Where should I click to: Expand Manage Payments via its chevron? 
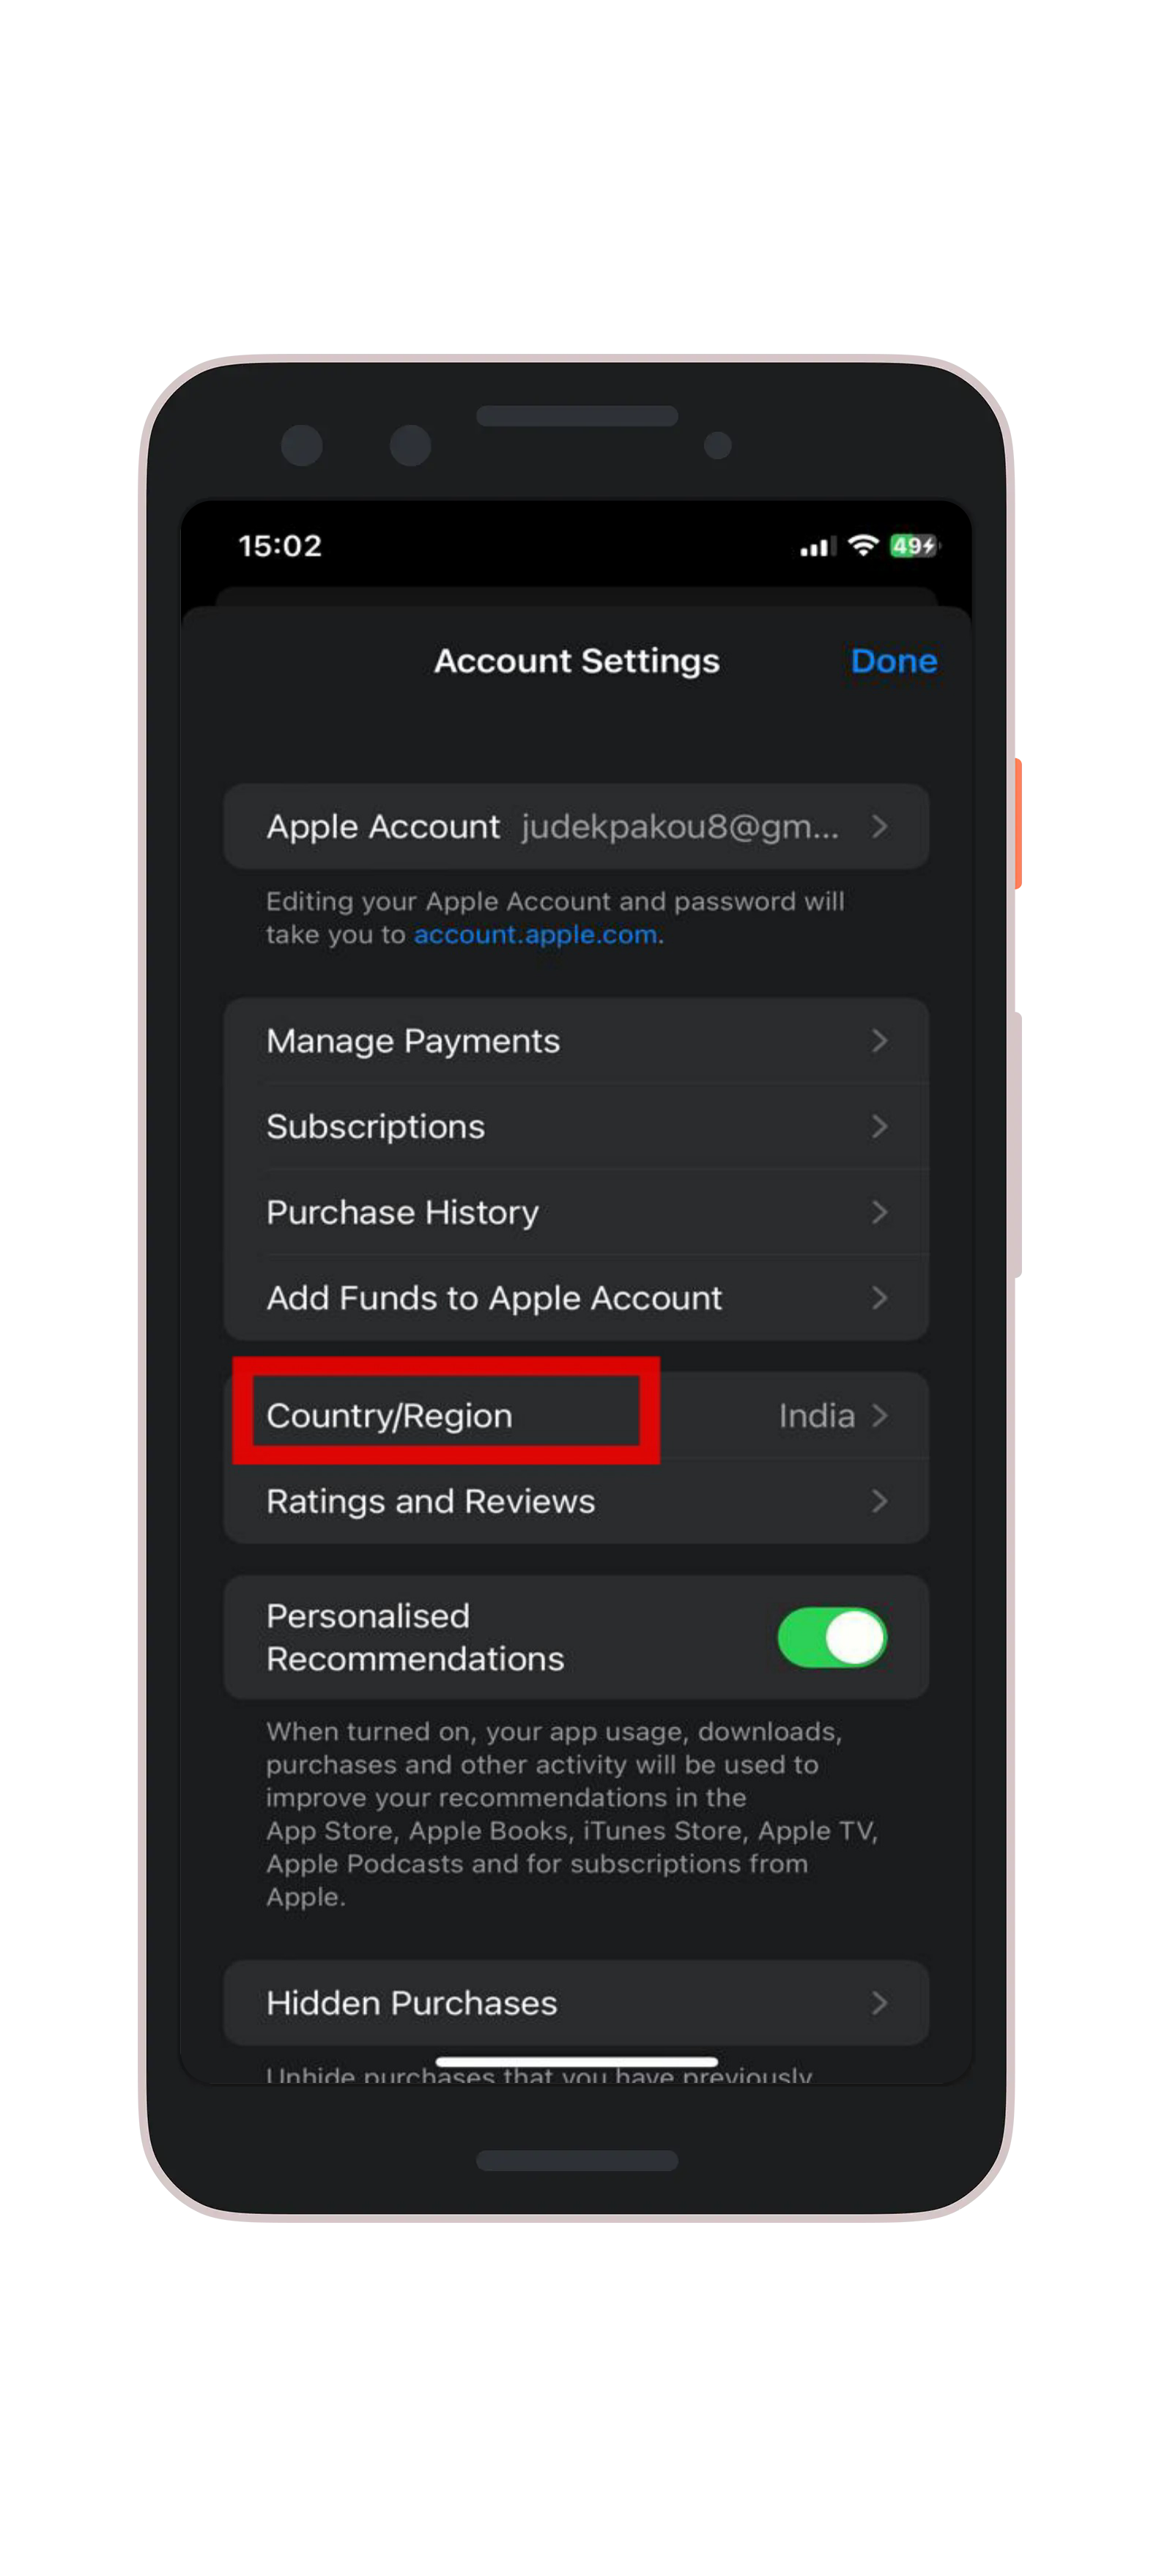pyautogui.click(x=879, y=1041)
